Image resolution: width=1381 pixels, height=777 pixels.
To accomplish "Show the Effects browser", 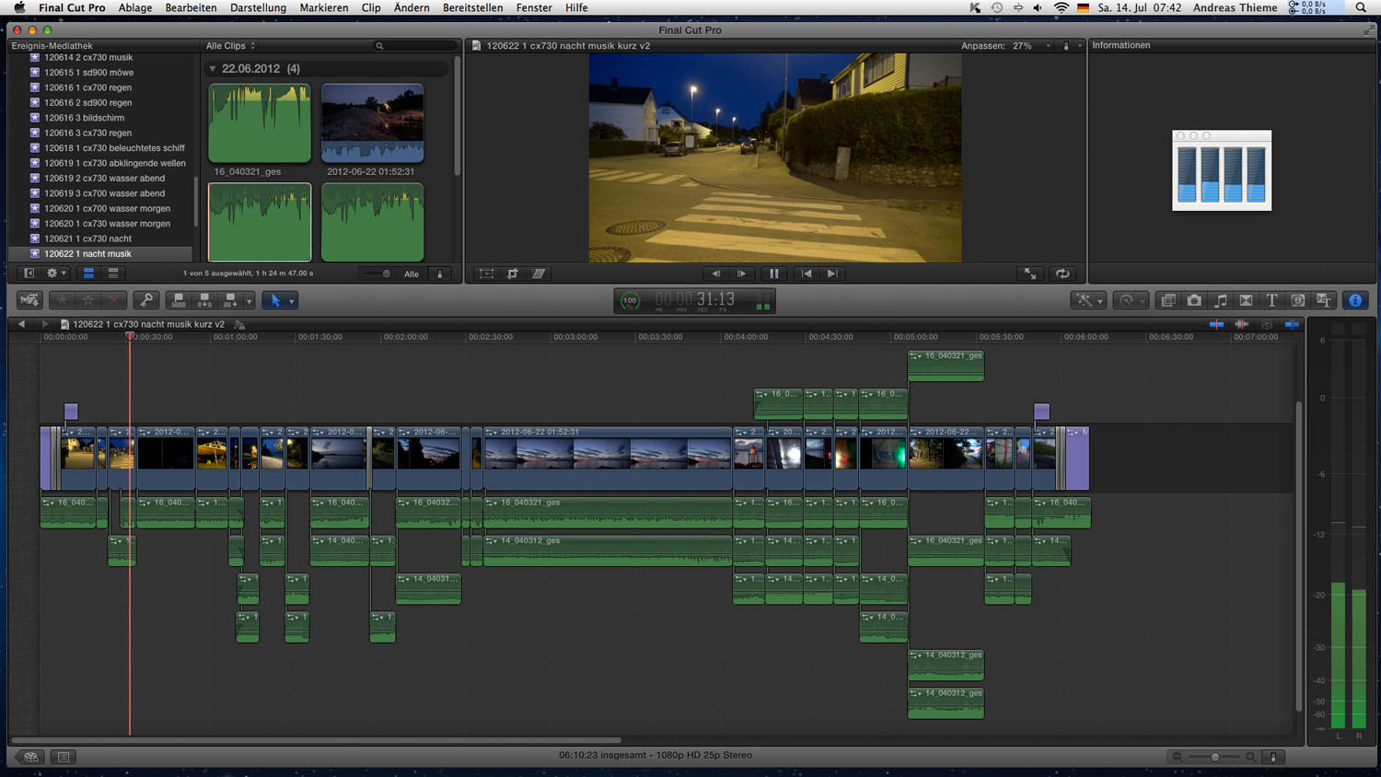I will click(1168, 300).
